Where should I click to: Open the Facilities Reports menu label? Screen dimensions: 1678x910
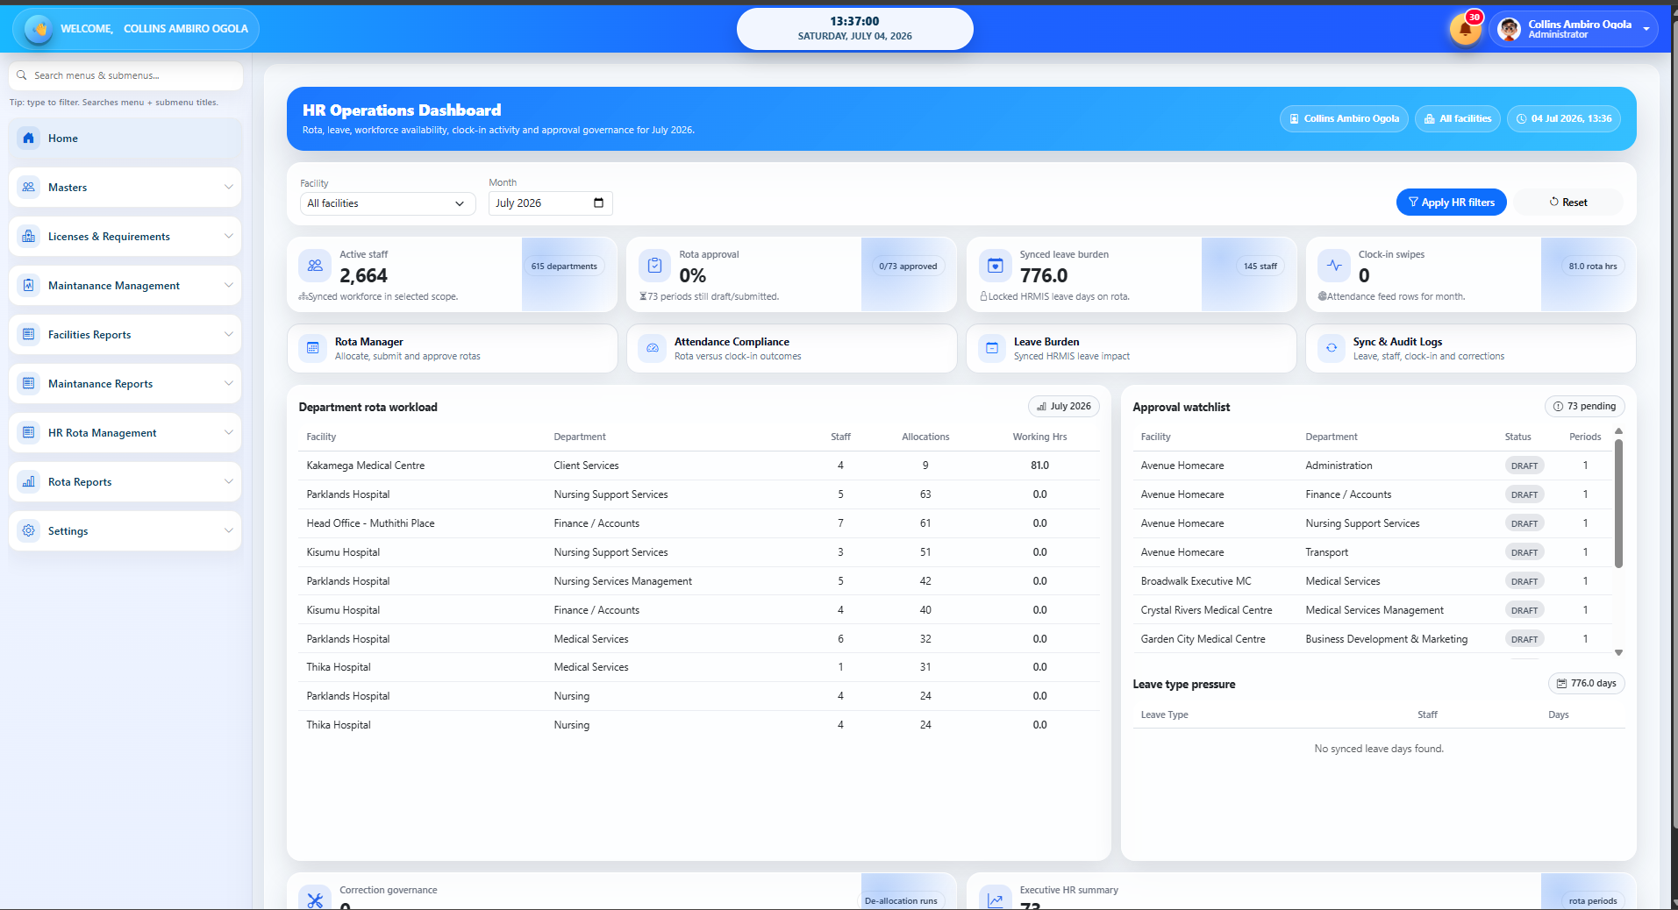pos(89,335)
